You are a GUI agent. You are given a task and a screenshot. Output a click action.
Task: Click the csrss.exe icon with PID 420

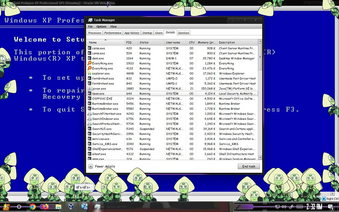[90, 48]
